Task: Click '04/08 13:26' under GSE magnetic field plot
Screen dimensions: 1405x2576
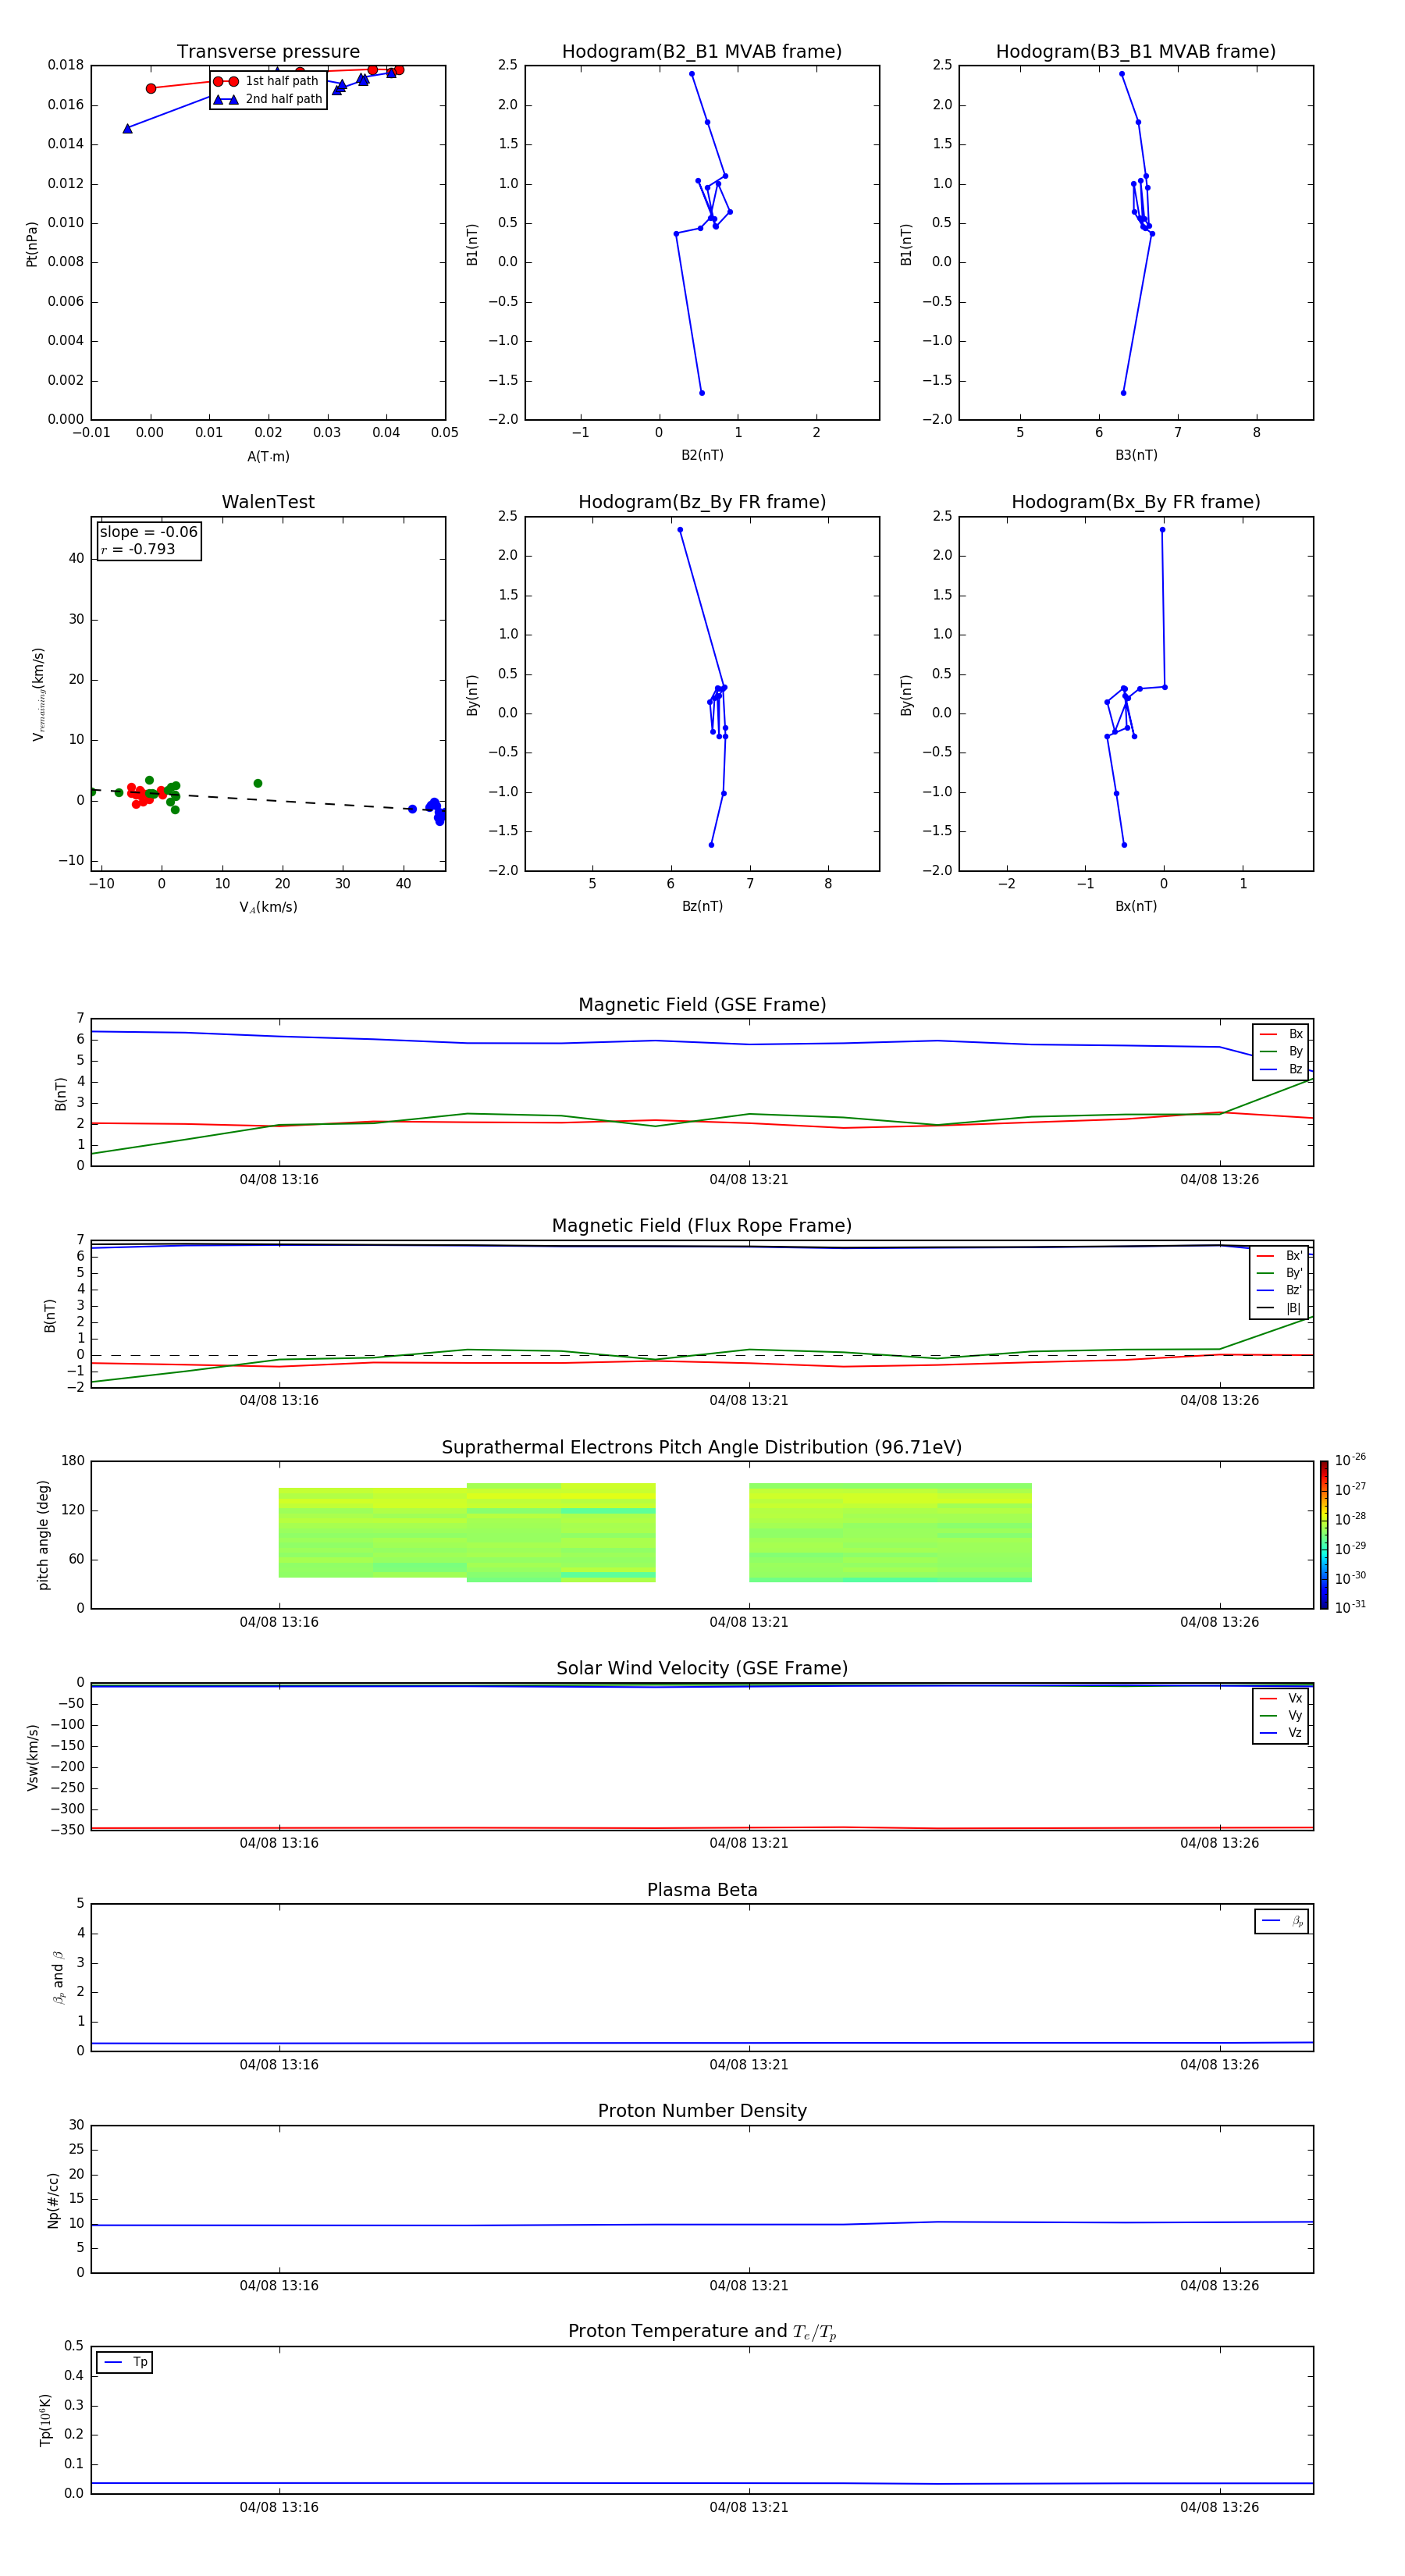Action: click(1219, 1179)
